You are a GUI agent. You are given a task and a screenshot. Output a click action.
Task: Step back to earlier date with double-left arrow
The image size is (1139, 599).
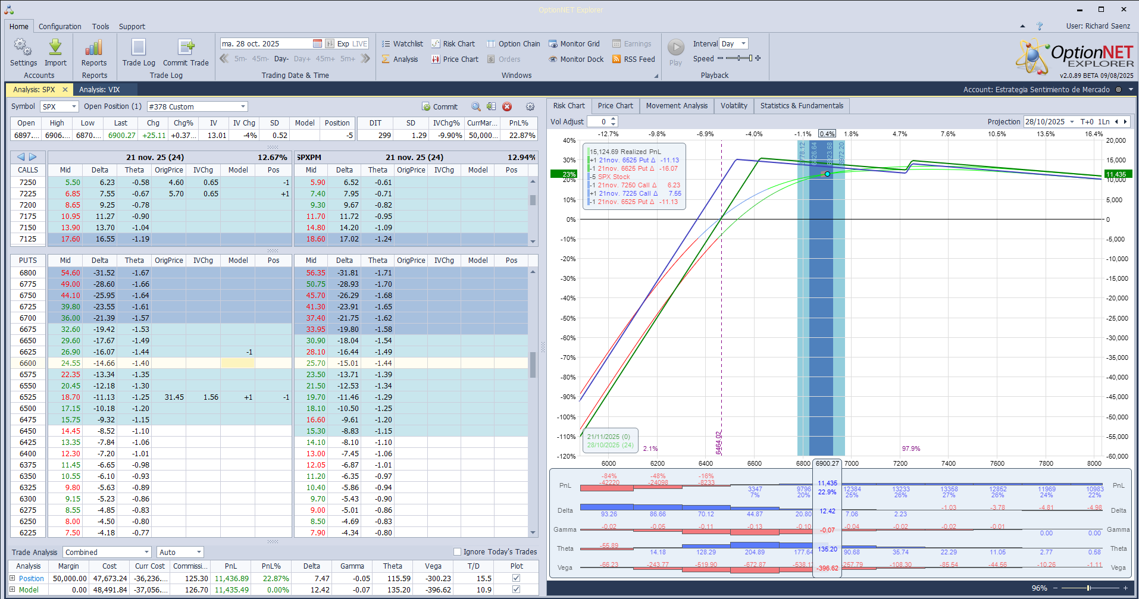(224, 58)
